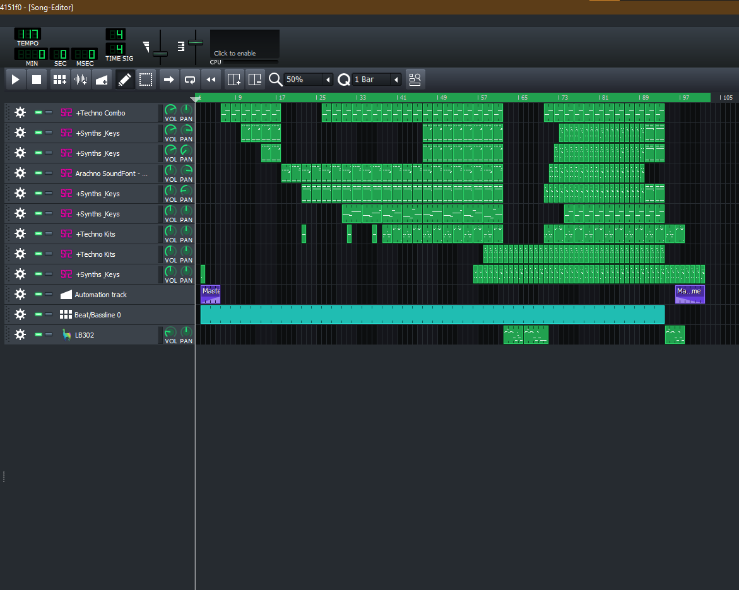Mute the +Techno Combo track
Screen dimensions: 739x590
38,113
